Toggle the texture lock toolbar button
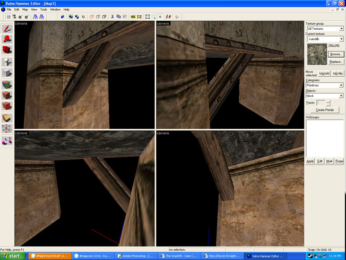 161,17
